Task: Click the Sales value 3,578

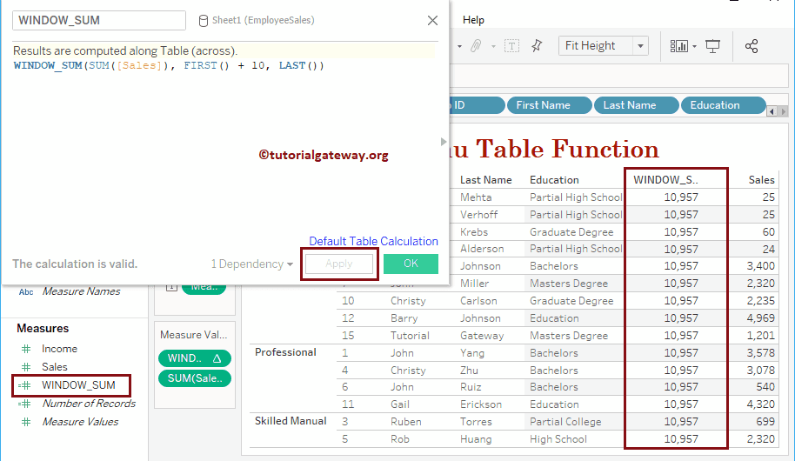Action: [760, 352]
